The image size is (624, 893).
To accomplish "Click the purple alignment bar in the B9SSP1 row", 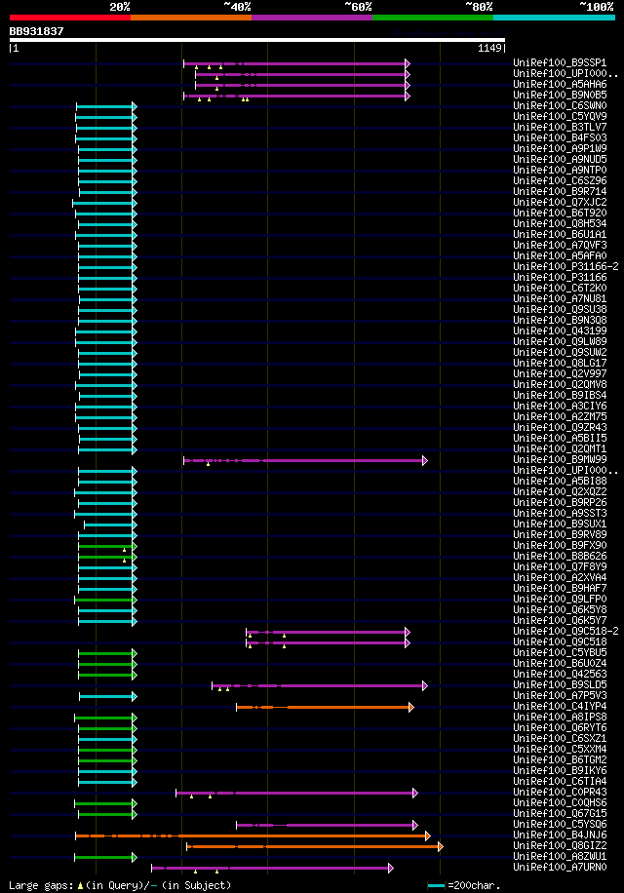I will pos(296,63).
